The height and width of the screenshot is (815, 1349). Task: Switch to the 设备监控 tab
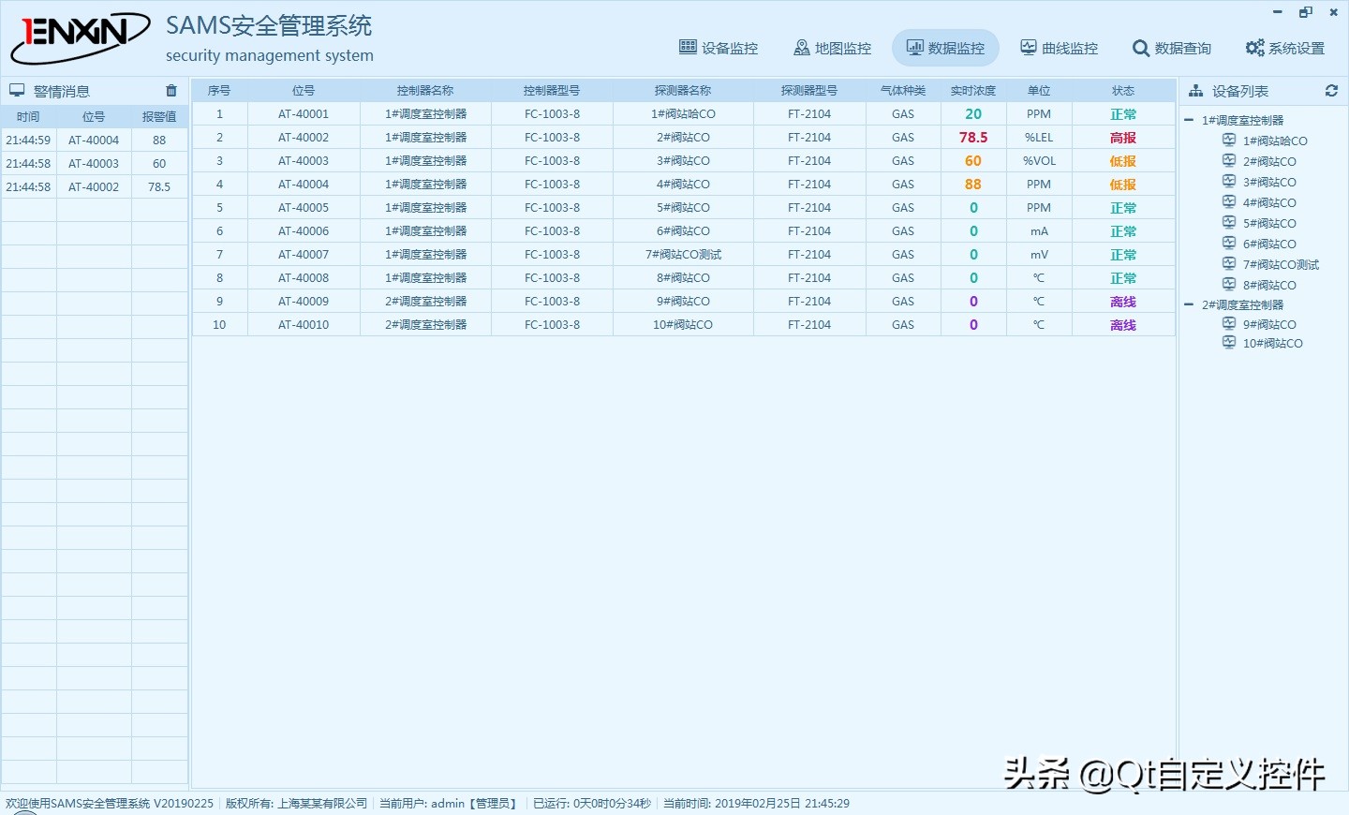[719, 48]
